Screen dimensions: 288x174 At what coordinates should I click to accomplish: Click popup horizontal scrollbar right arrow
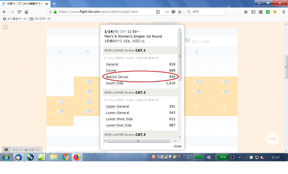(x=175, y=141)
